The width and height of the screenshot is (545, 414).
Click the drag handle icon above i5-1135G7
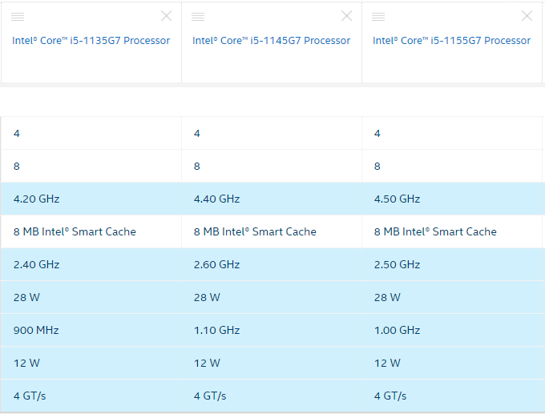(18, 17)
